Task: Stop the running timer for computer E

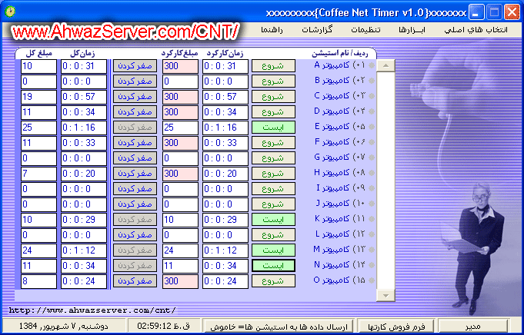Action: point(273,128)
